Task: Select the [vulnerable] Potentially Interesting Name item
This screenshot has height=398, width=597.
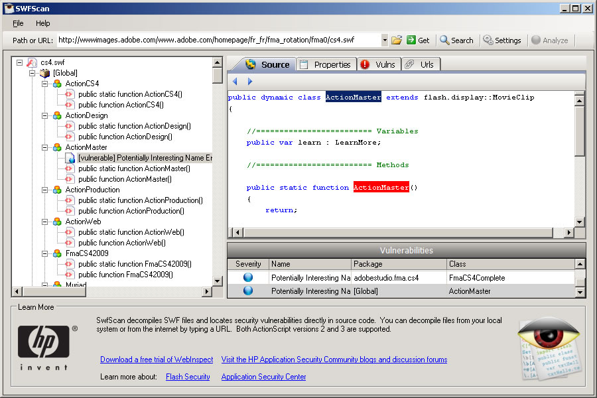Action: tap(145, 158)
